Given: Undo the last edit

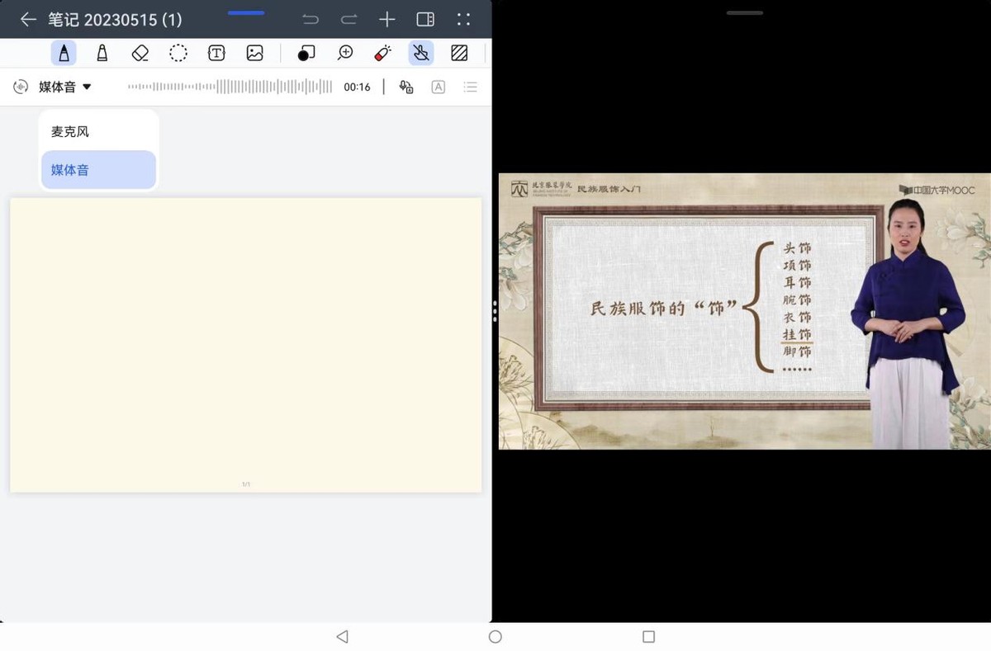Looking at the screenshot, I should (311, 19).
